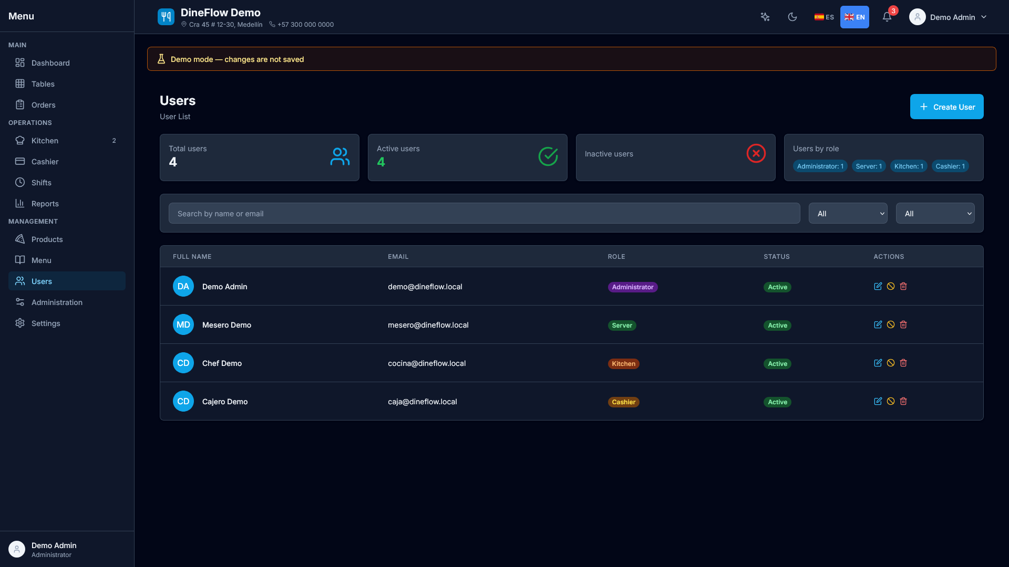
Task: Edit the Cajero Demo user
Action: 878,401
